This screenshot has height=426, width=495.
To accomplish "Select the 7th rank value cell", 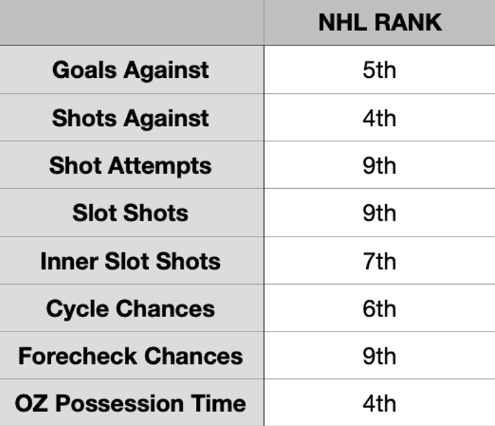I will point(379,261).
